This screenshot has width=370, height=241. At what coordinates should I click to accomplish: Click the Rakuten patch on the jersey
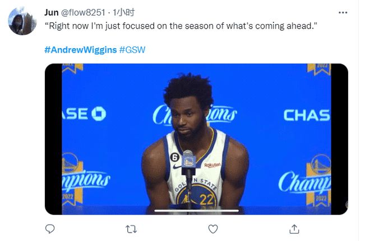pos(212,165)
